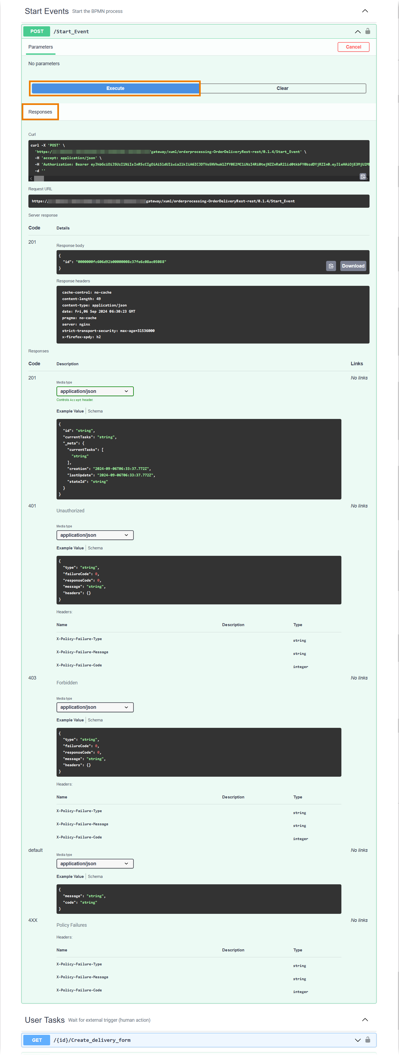The image size is (399, 1055).
Task: Copy the curl command to clipboard
Action: pyautogui.click(x=363, y=177)
